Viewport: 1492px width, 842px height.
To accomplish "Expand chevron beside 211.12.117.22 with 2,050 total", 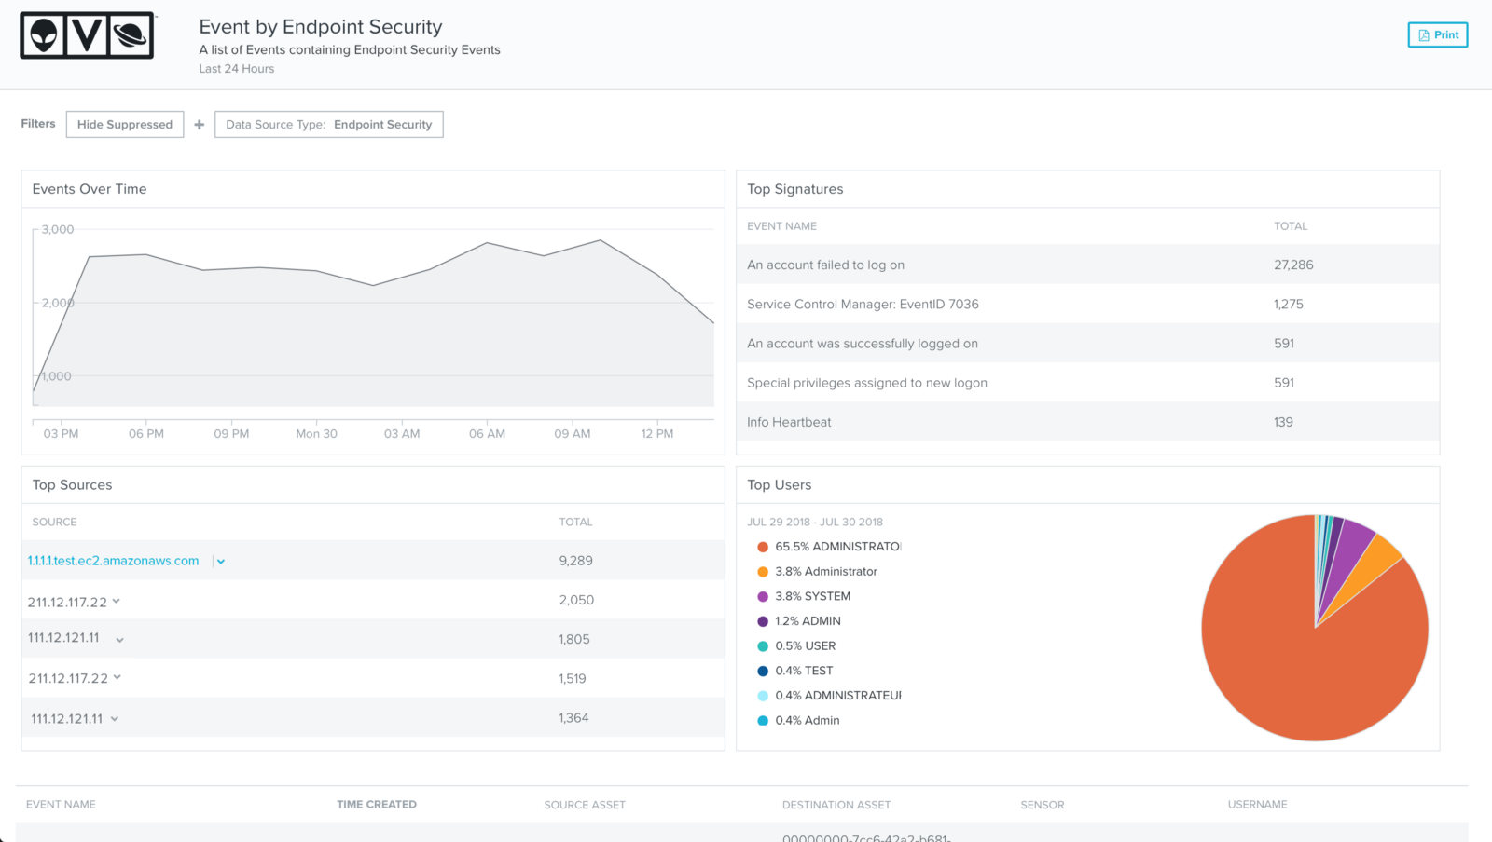I will pos(117,602).
